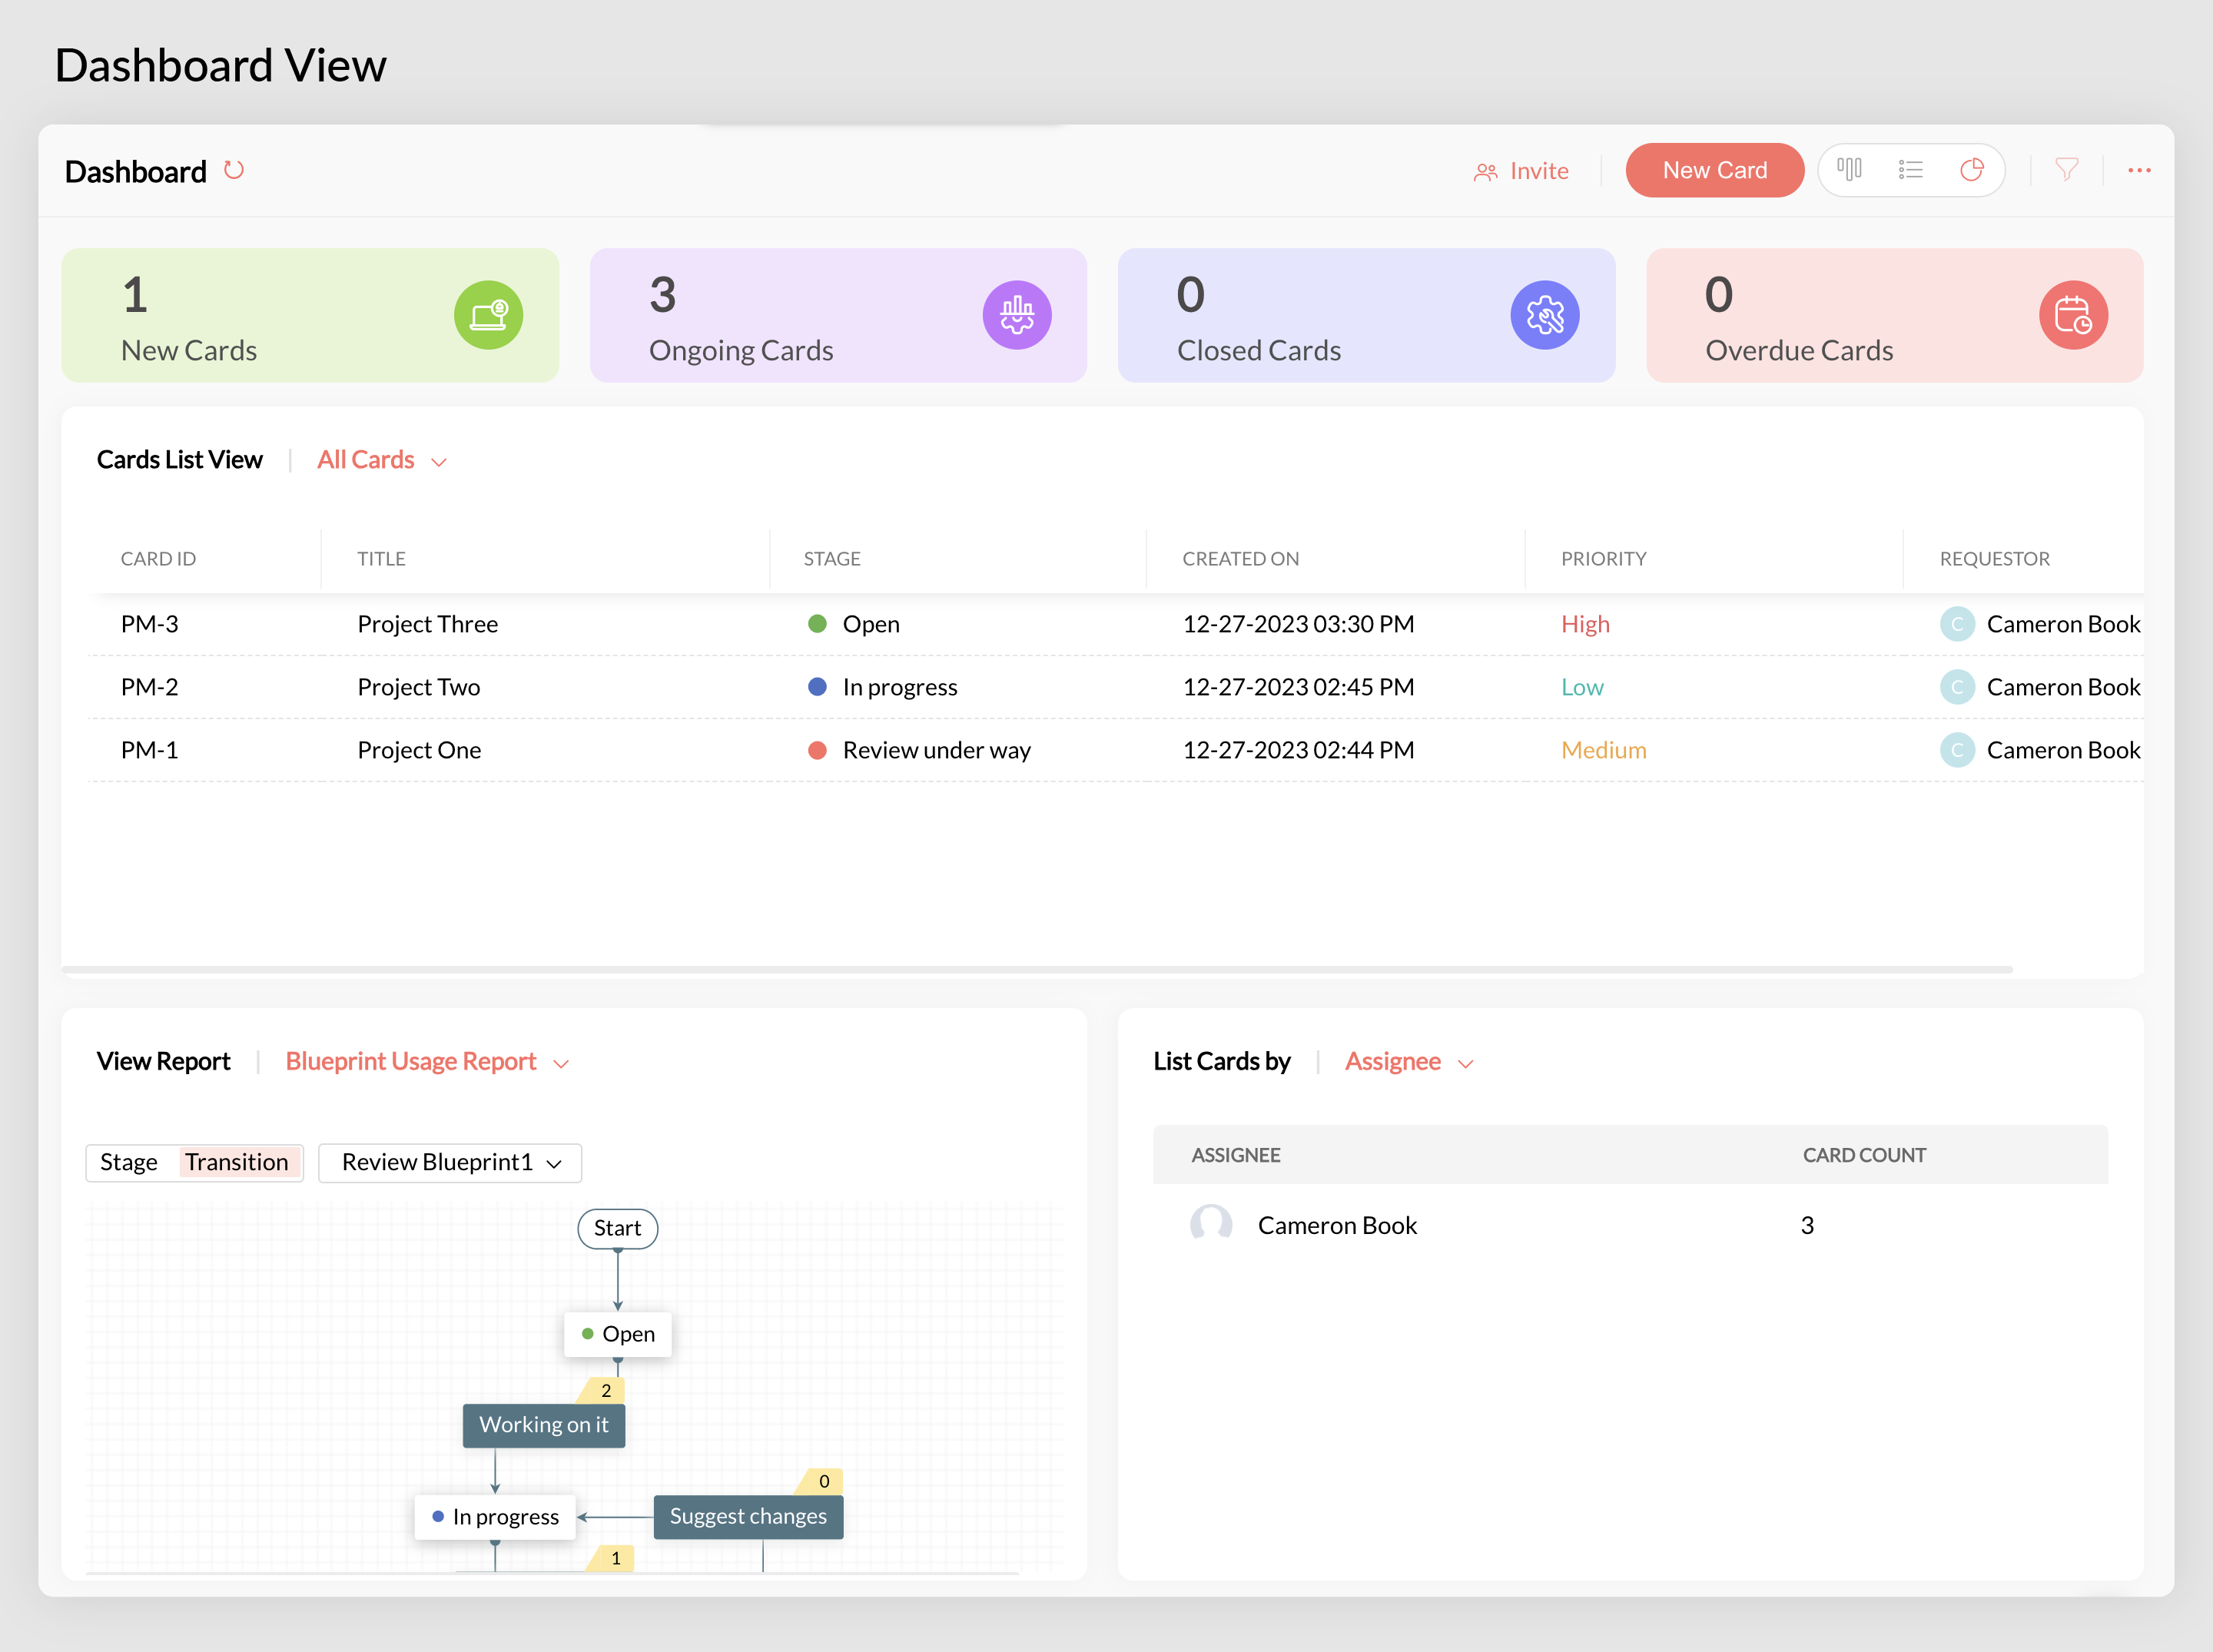The image size is (2213, 1652).
Task: Toggle report to Stage view
Action: (129, 1162)
